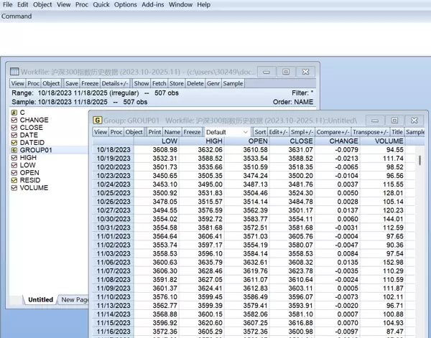Click the RESID series icon
This screenshot has width=431, height=338.
point(14,180)
